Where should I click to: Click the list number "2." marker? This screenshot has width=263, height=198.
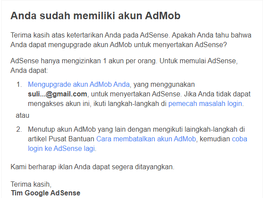pos(19,130)
